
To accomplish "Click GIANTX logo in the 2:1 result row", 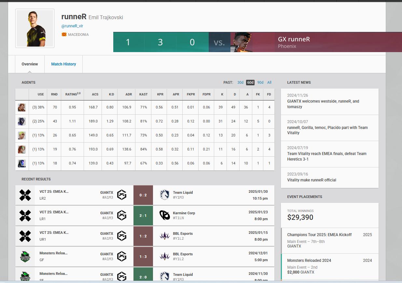I will [122, 216].
